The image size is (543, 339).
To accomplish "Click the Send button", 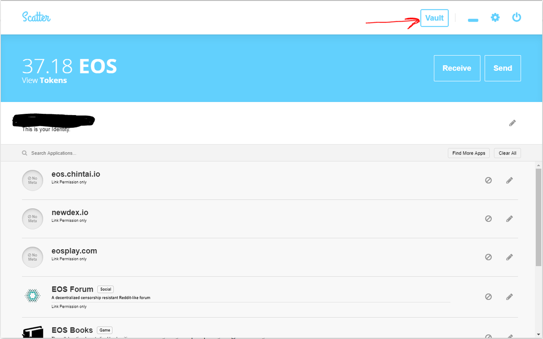I will pos(503,68).
